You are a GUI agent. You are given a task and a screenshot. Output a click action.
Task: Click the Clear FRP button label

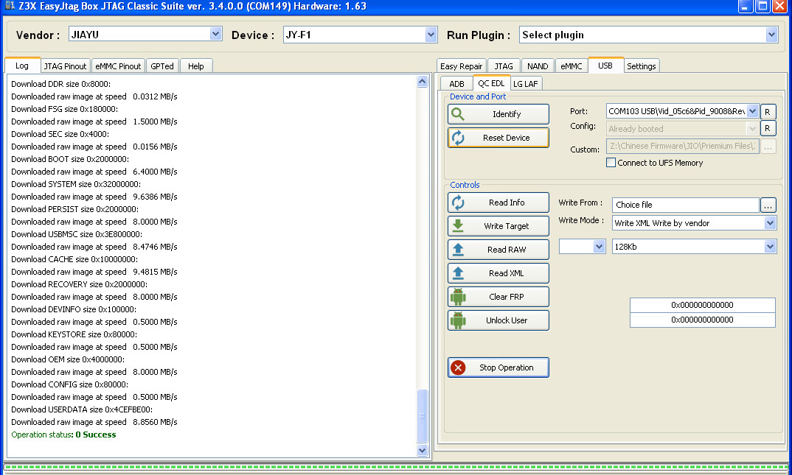click(506, 297)
